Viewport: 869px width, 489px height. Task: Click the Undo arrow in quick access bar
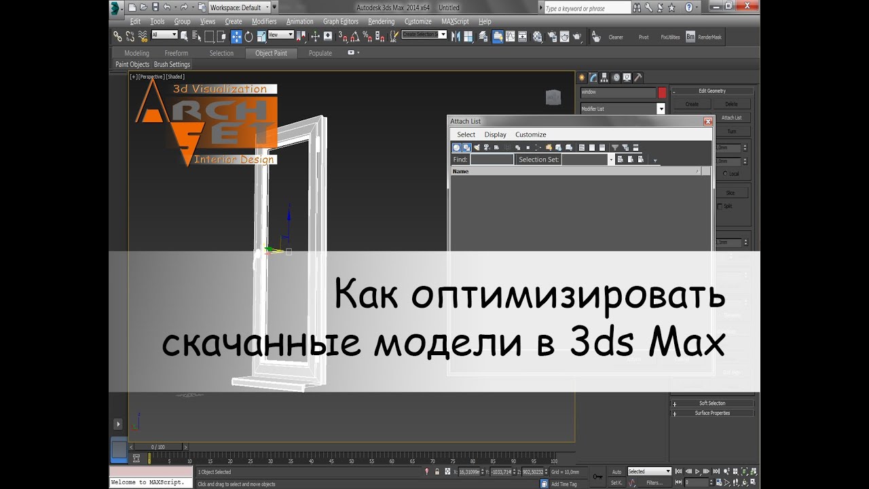[168, 7]
